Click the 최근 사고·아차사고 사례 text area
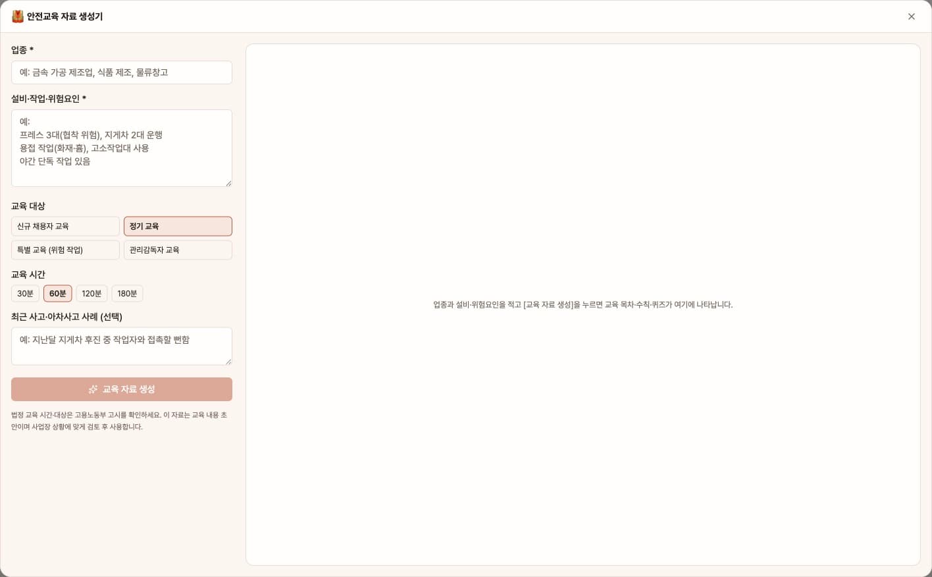932x577 pixels. coord(122,346)
